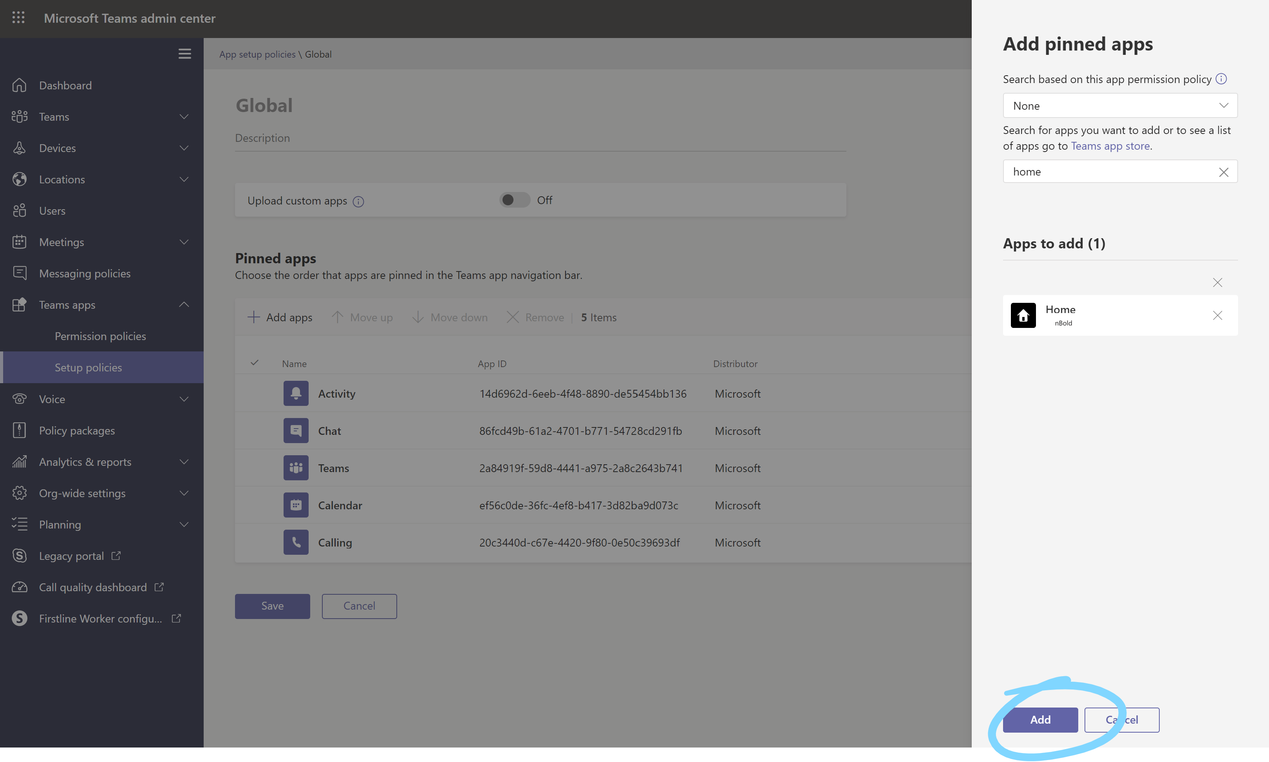
Task: Open the app permission policy None dropdown
Action: 1120,106
